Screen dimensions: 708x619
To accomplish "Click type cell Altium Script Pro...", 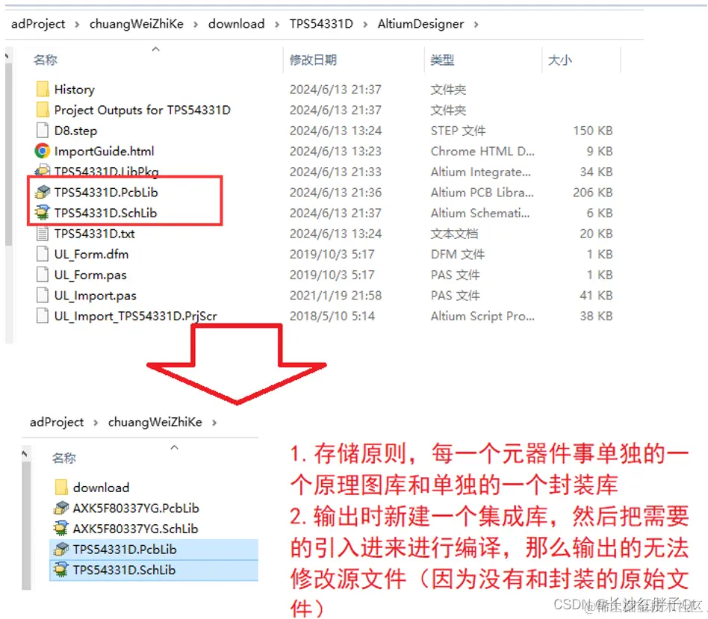I will click(482, 316).
